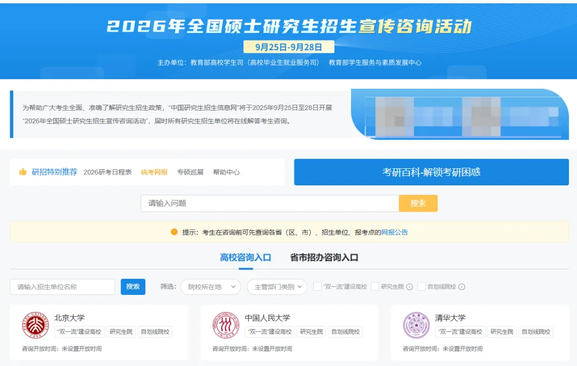The width and height of the screenshot is (577, 366).
Task: Switch to 高校咨询入口 tab
Action: coord(245,258)
